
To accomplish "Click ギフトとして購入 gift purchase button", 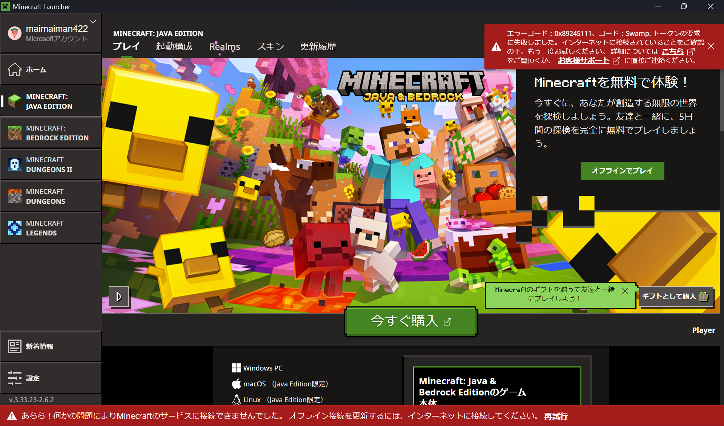I will click(675, 297).
